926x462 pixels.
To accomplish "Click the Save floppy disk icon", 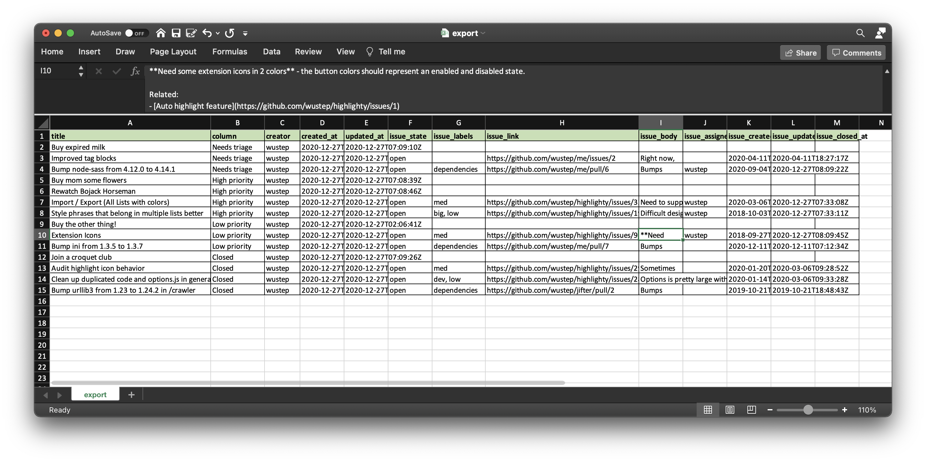I will click(176, 33).
